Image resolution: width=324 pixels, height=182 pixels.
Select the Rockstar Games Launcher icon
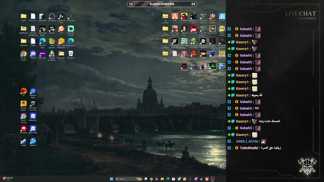pyautogui.click(x=24, y=106)
